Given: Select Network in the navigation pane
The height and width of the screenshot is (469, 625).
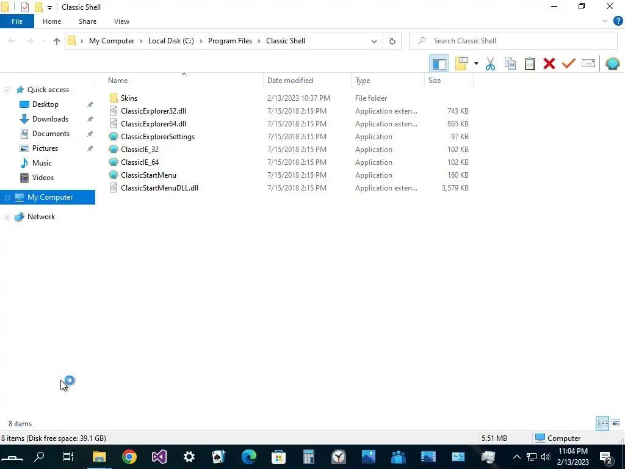Looking at the screenshot, I should tap(41, 217).
